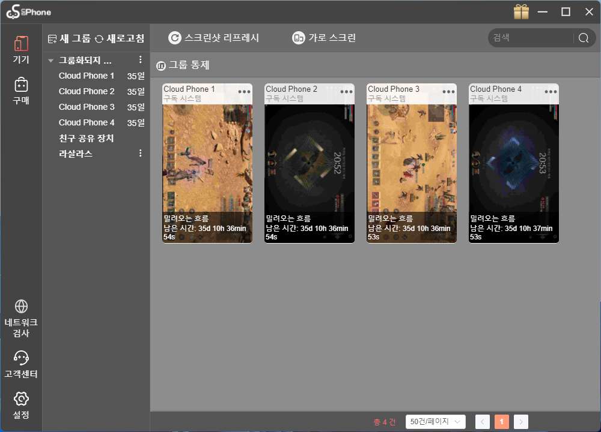Click 새로고침 refresh button

(120, 38)
